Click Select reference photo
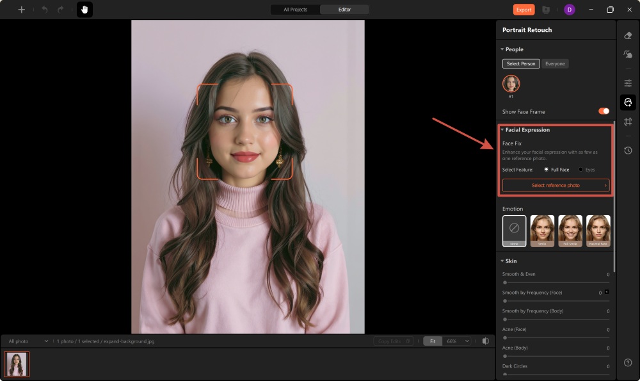The width and height of the screenshot is (640, 381). 556,185
